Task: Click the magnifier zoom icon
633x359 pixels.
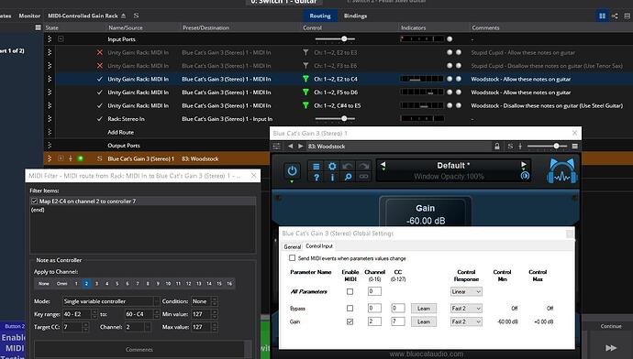Action: [x=348, y=177]
